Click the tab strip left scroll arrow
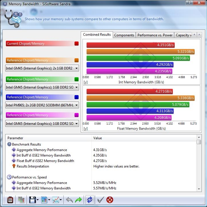207x207 pixels. point(194,35)
